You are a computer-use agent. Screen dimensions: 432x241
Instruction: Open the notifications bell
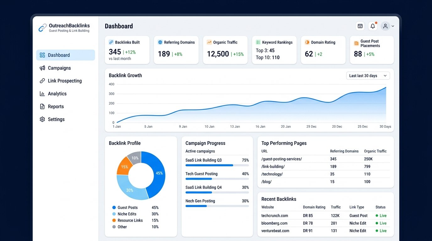pyautogui.click(x=373, y=26)
